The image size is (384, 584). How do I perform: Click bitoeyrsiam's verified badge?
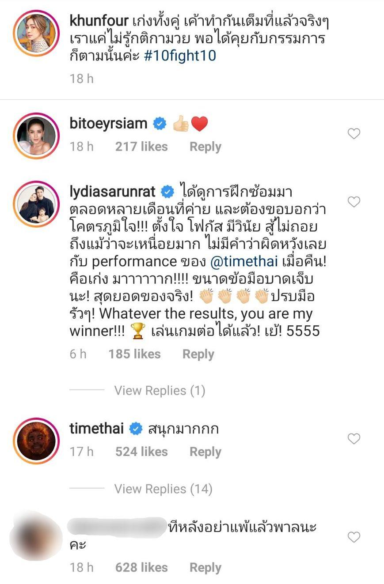[x=160, y=124]
